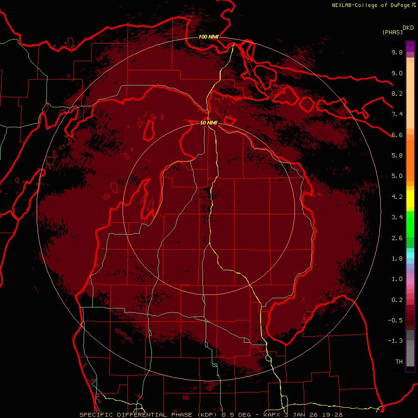The width and height of the screenshot is (418, 418).
Task: Click the "SPECIFIC DIFFERENTIAL PHASE (KDP)" caption text
Action: click(x=148, y=415)
